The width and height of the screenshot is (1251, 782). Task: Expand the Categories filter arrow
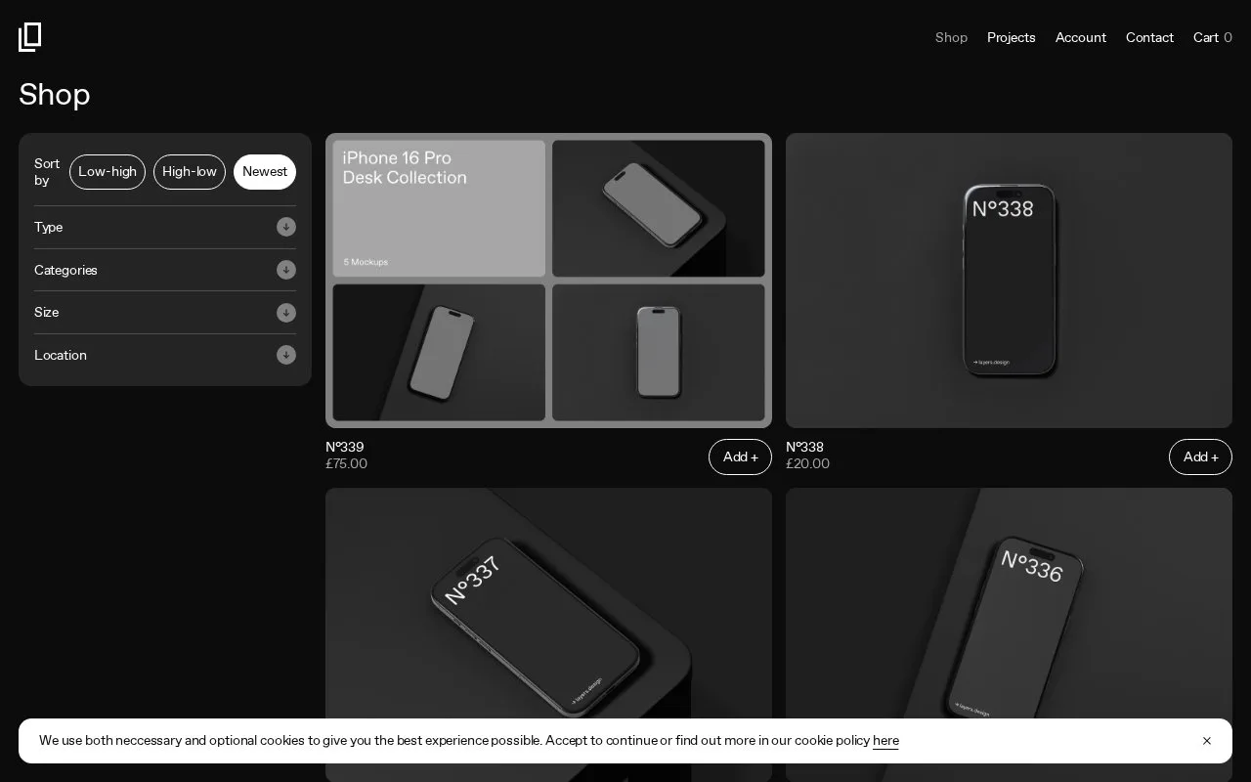(x=286, y=270)
